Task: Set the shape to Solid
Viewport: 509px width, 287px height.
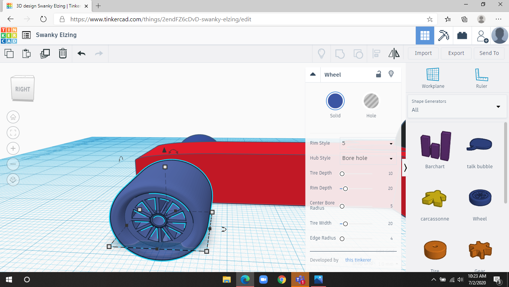Action: point(335,101)
